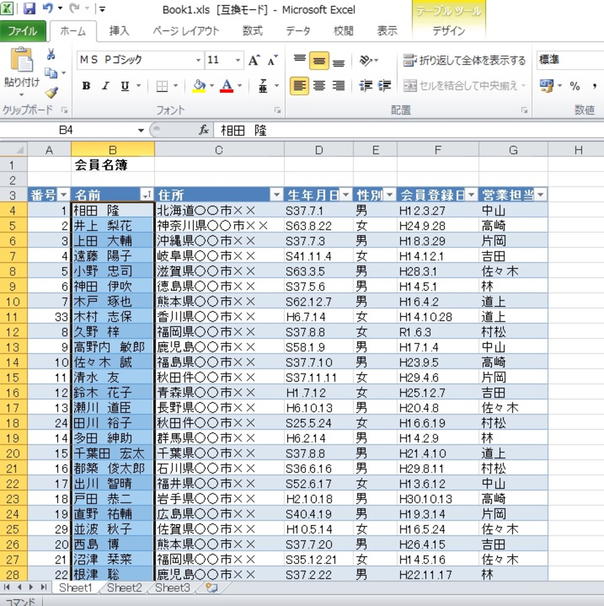Switch to the 数式 tab
Viewport: 604px width, 606px height.
(253, 31)
